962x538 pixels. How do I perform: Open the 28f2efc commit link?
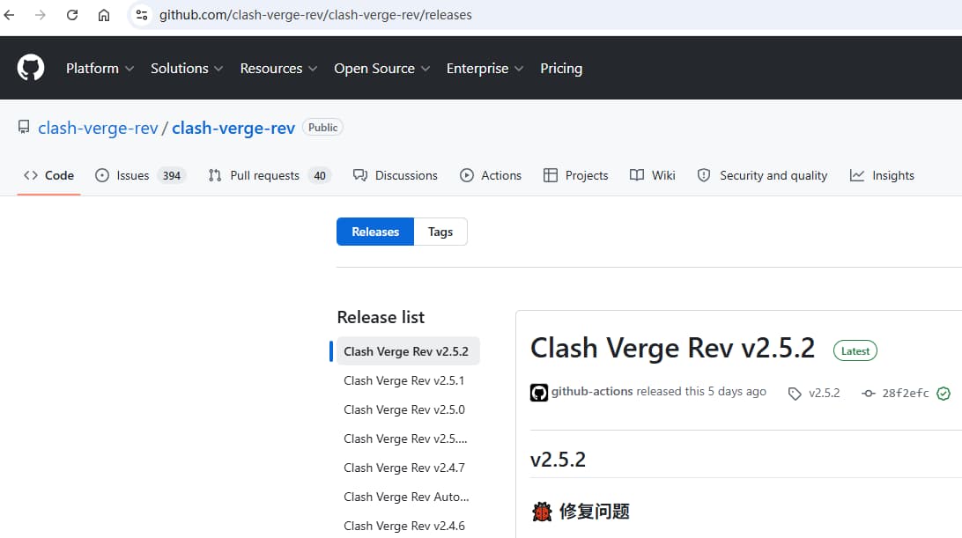tap(906, 394)
